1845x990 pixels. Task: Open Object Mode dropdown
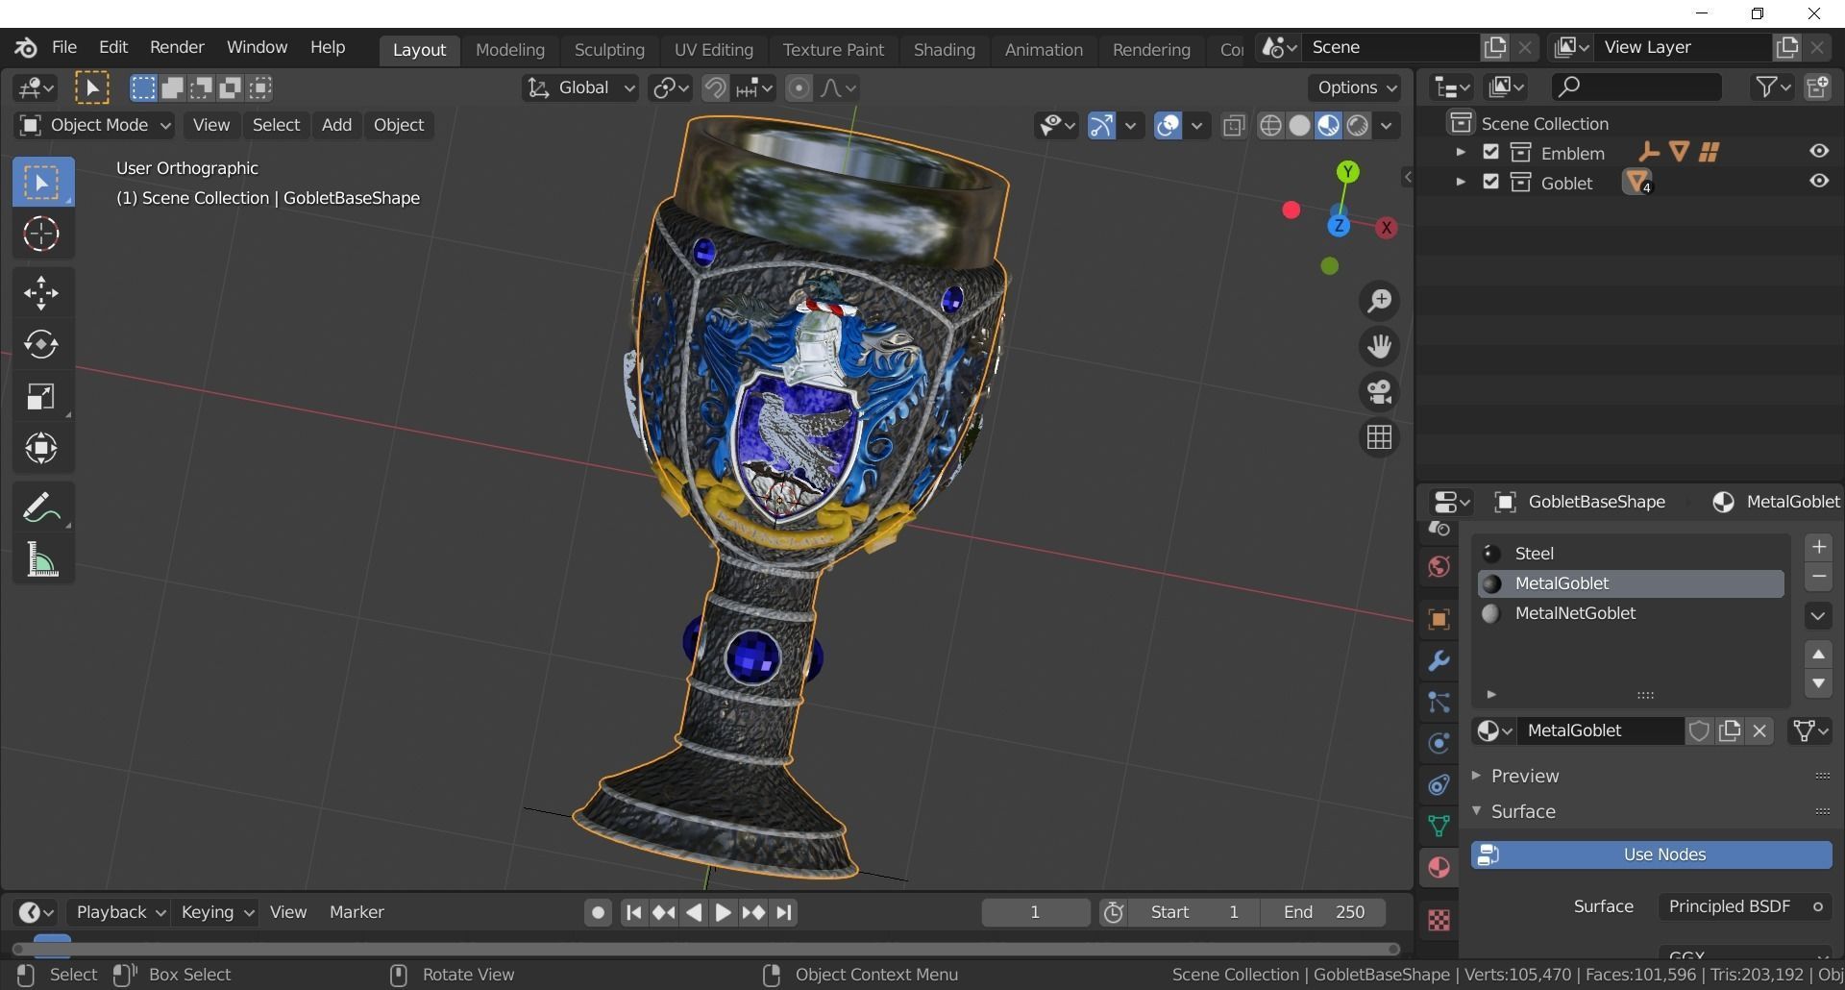(x=94, y=125)
